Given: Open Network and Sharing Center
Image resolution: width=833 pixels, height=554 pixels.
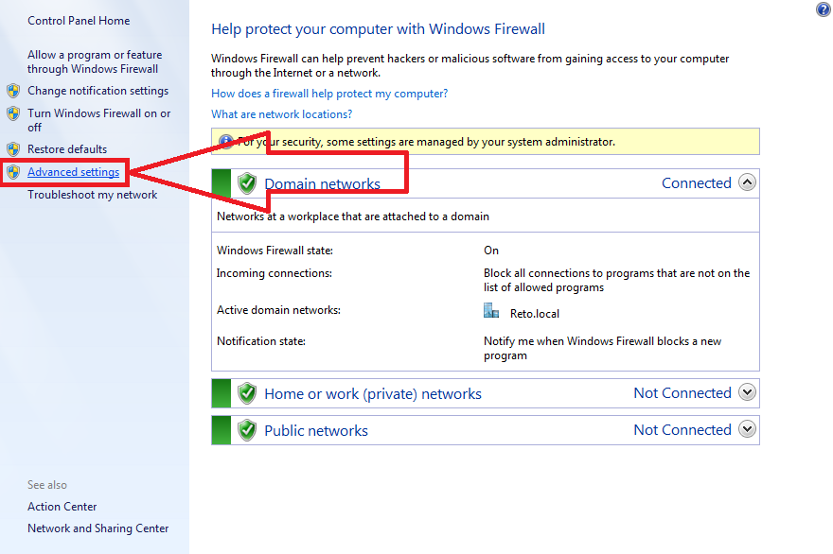Looking at the screenshot, I should point(98,528).
